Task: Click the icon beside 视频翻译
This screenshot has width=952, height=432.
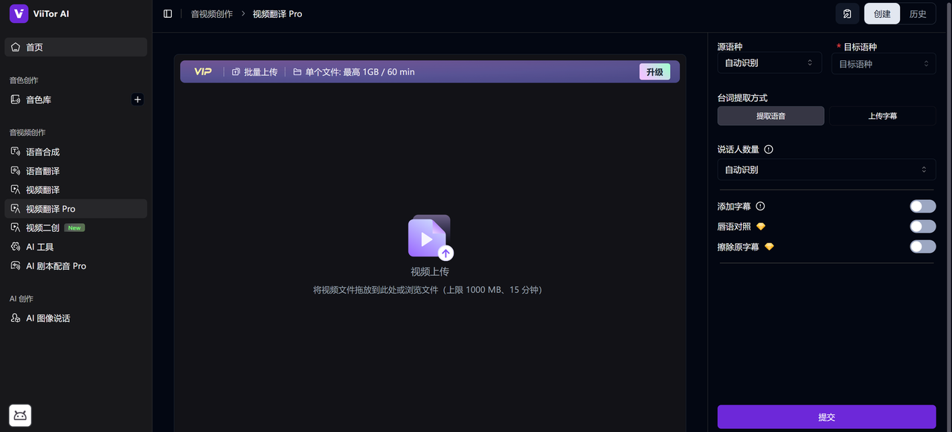Action: 16,190
